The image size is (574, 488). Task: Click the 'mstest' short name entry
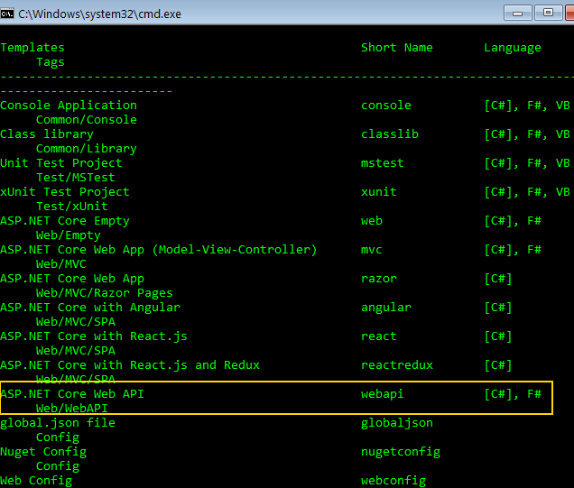(x=383, y=163)
